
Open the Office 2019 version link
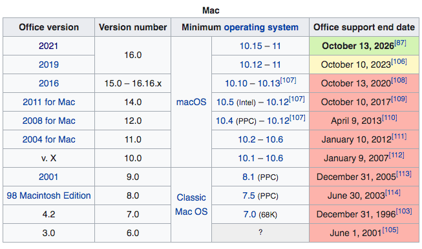[48, 65]
